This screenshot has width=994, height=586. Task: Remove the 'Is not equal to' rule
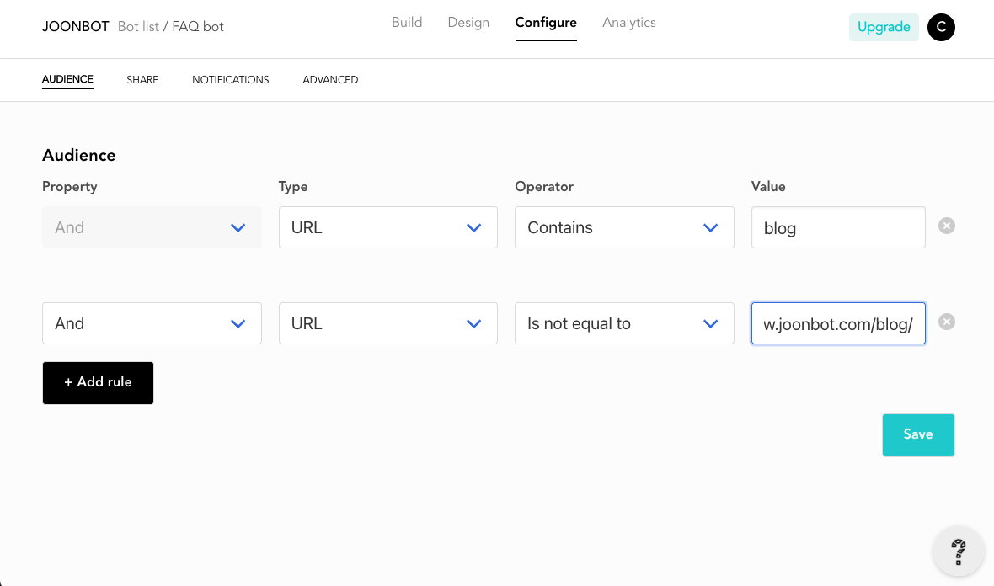[947, 322]
